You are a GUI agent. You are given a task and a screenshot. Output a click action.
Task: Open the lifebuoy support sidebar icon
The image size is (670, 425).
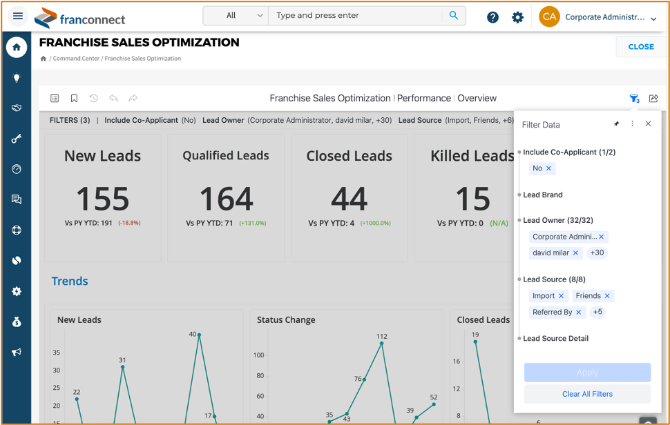click(x=17, y=230)
